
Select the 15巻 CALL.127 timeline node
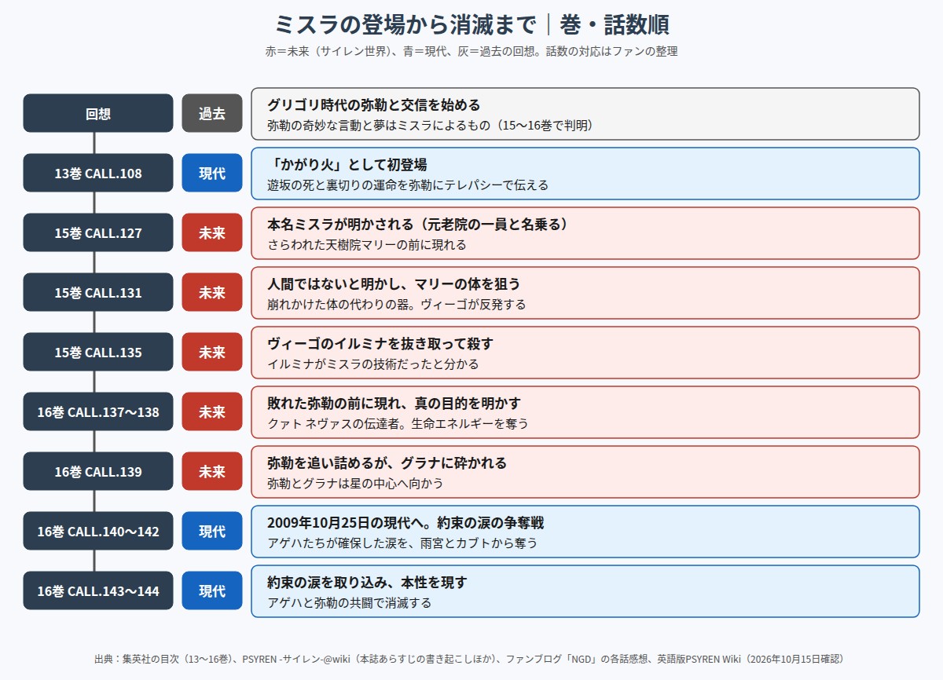(98, 232)
